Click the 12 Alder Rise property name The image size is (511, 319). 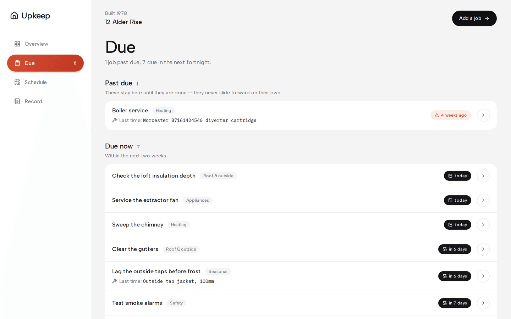click(x=123, y=22)
